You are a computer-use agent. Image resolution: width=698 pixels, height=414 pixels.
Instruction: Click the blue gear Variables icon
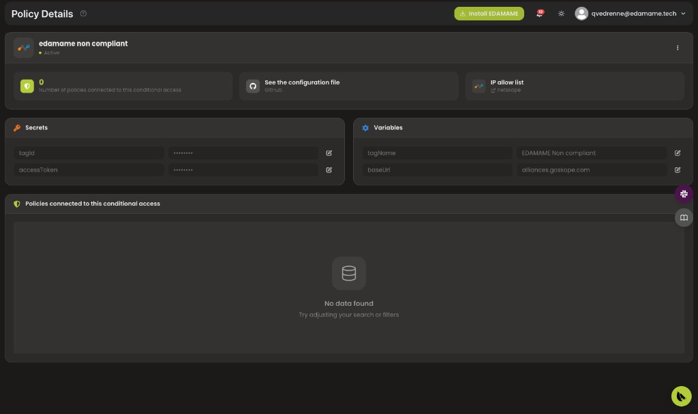tap(365, 128)
